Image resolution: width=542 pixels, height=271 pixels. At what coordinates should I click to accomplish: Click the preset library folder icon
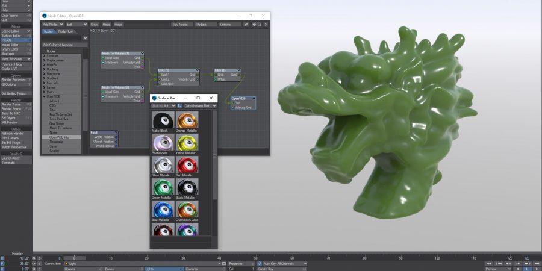point(179,105)
